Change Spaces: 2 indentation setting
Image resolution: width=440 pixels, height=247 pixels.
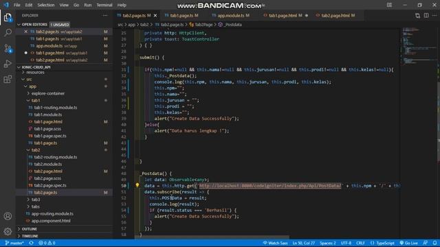tap(328, 243)
